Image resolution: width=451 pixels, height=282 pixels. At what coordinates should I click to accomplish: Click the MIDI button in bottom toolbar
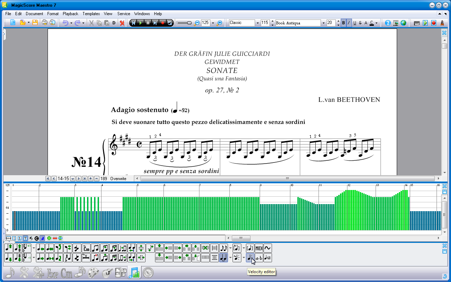point(259,248)
